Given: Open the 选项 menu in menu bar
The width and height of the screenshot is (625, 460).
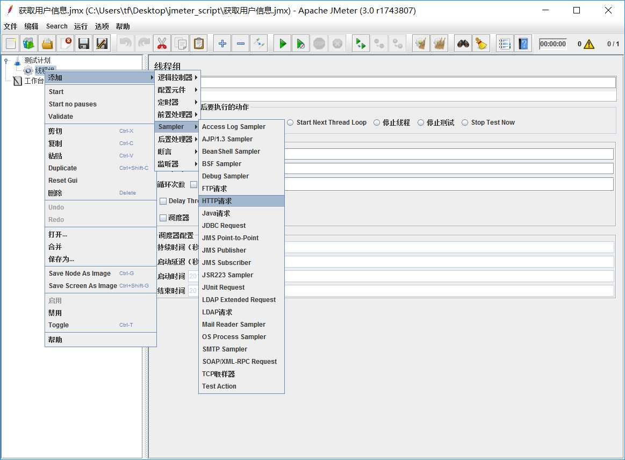Looking at the screenshot, I should pos(102,26).
